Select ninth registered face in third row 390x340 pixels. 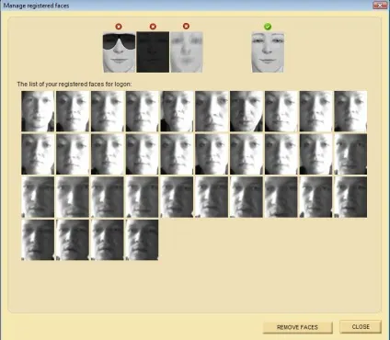point(315,197)
